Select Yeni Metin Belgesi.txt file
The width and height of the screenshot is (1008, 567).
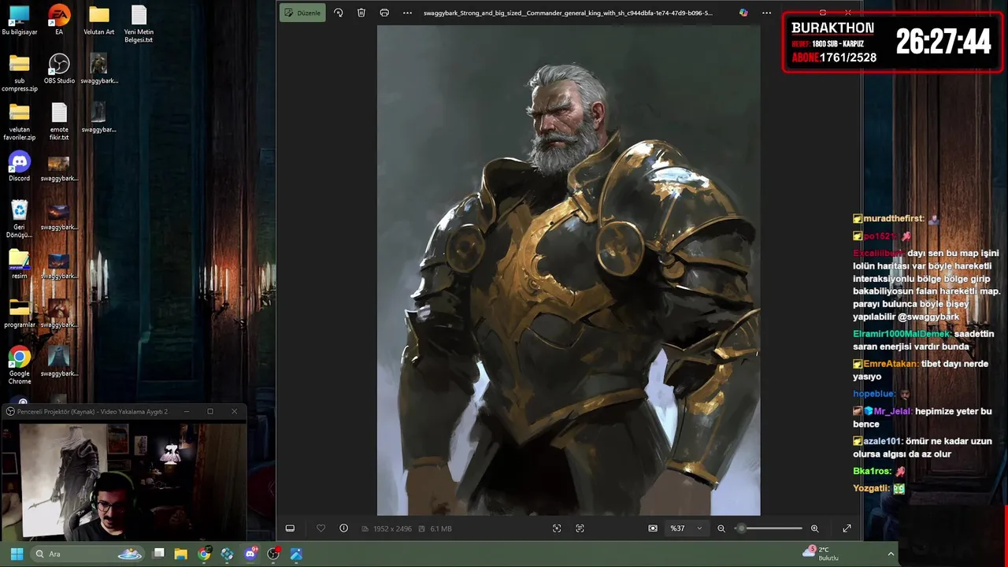[139, 24]
